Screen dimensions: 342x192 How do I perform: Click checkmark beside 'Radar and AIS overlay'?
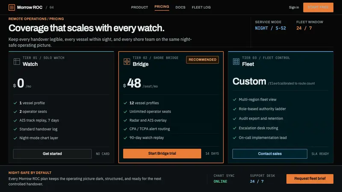tap(125, 120)
